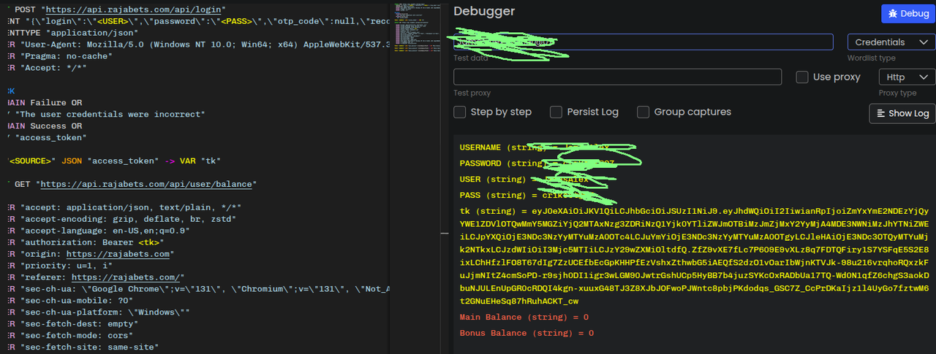Click "The user credentials were incorrect" line
The image size is (936, 354).
click(106, 114)
